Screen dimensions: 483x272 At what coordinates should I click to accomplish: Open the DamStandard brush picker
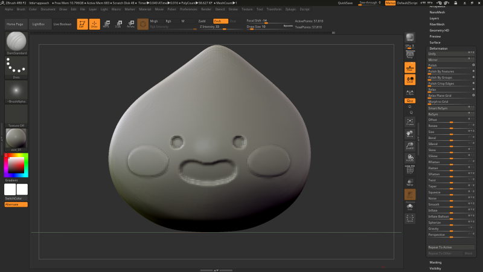click(16, 43)
